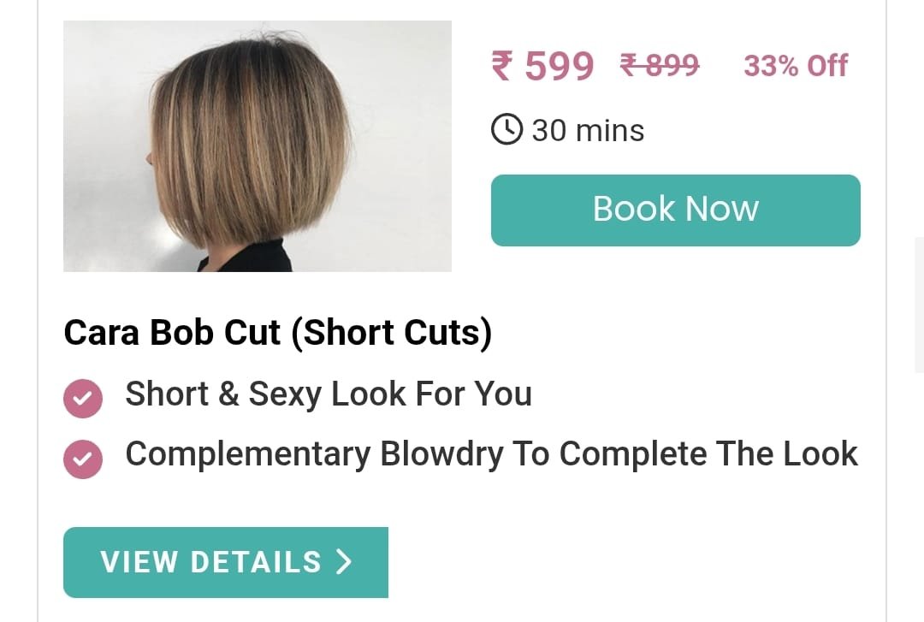Image resolution: width=924 pixels, height=622 pixels.
Task: Click the 30 mins duration text
Action: coord(588,130)
